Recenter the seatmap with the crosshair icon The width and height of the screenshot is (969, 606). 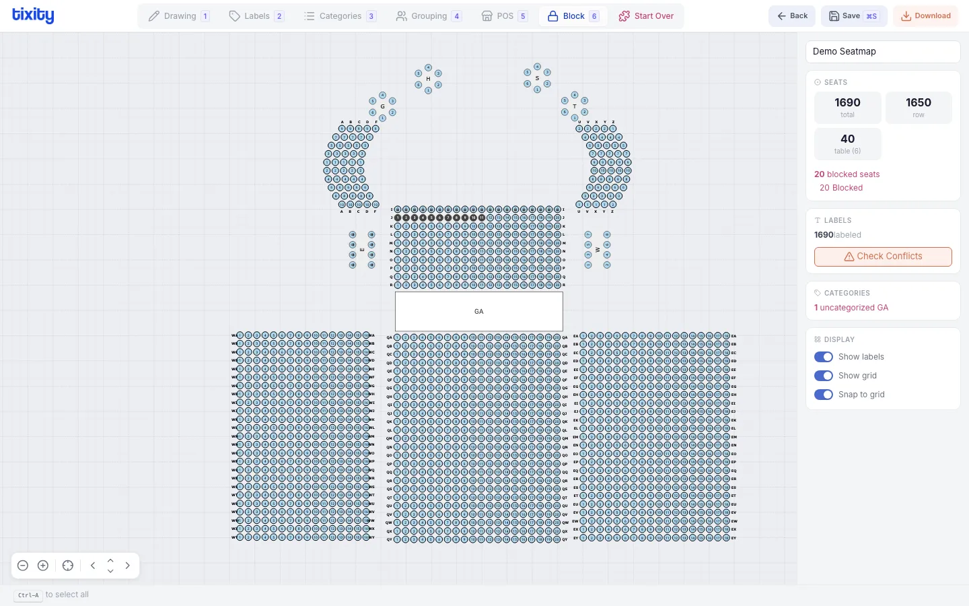[68, 566]
